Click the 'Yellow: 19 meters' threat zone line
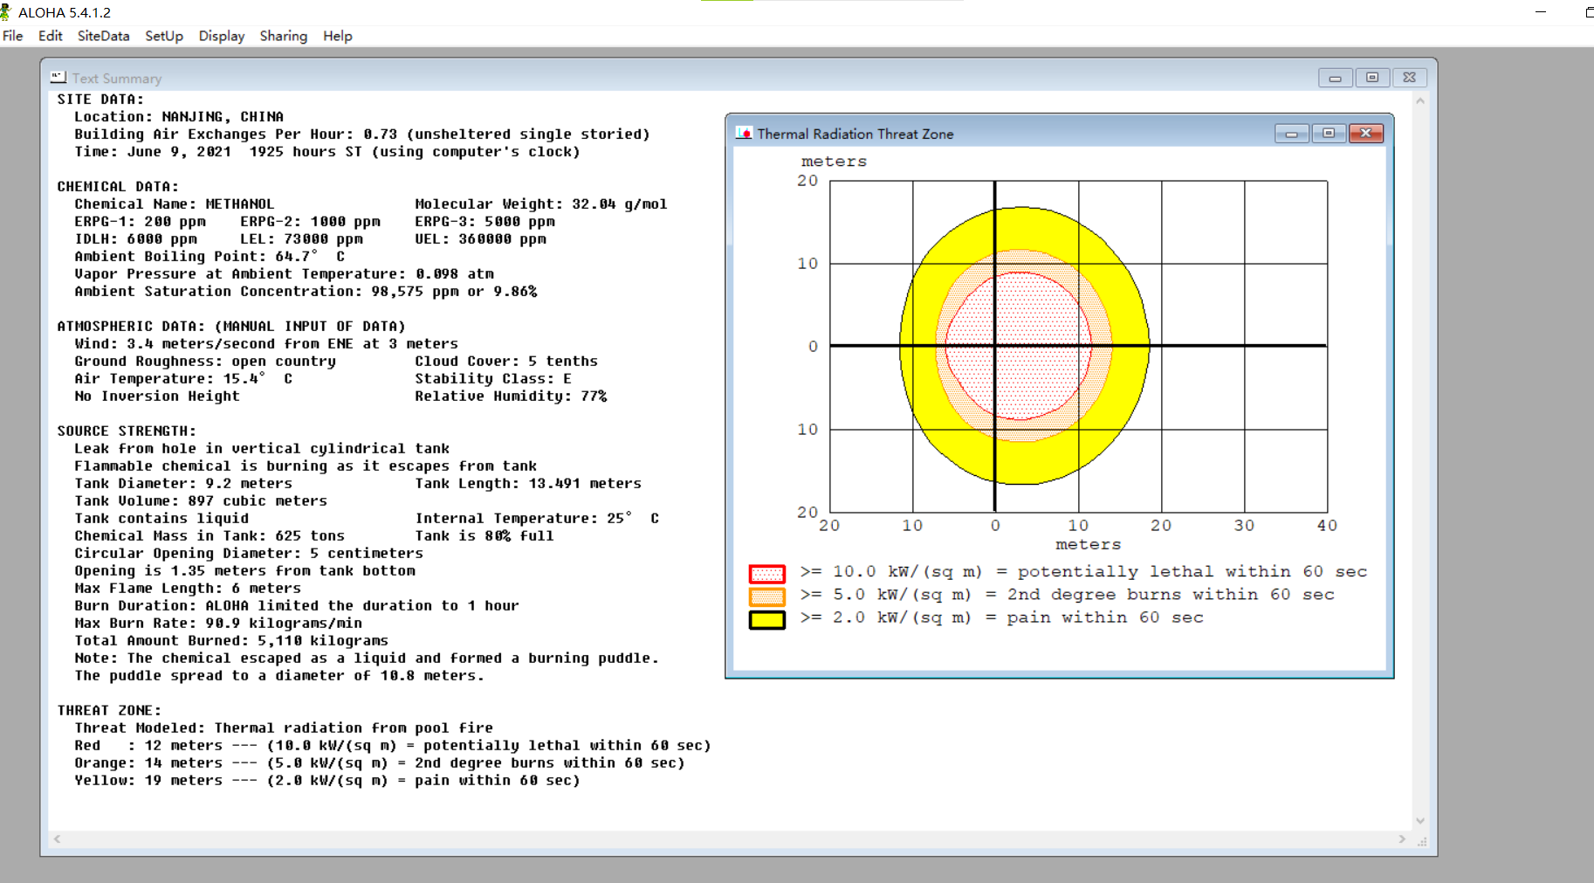This screenshot has width=1594, height=883. 327,781
